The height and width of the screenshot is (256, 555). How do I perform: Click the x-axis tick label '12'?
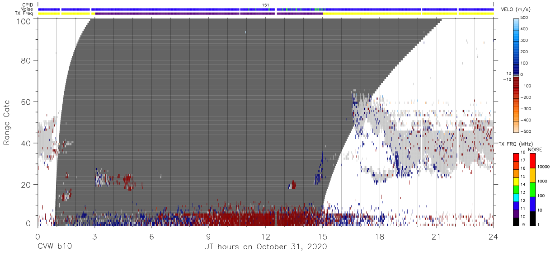tap(265, 237)
